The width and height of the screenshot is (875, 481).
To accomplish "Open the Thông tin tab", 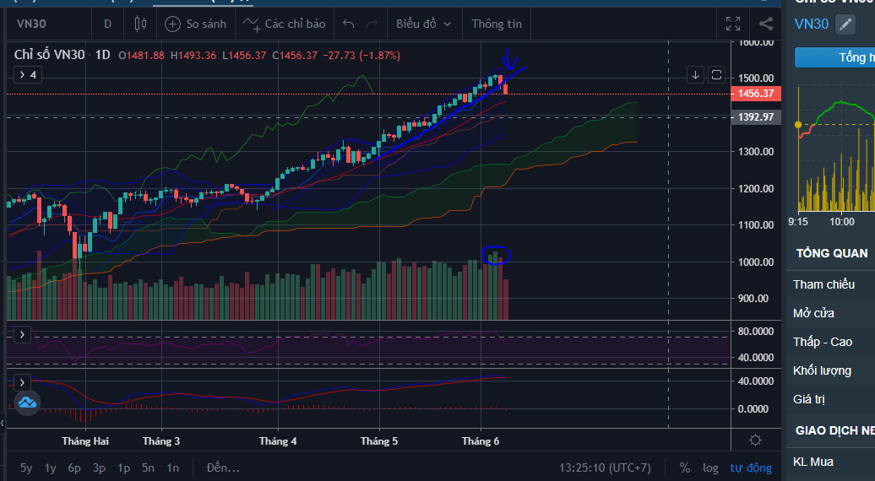I will (x=497, y=24).
